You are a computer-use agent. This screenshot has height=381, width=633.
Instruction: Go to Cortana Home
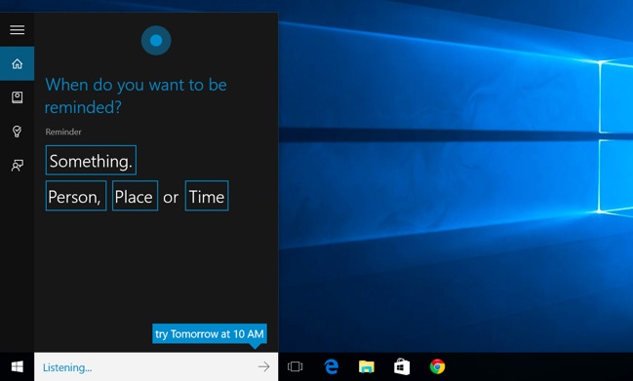17,63
